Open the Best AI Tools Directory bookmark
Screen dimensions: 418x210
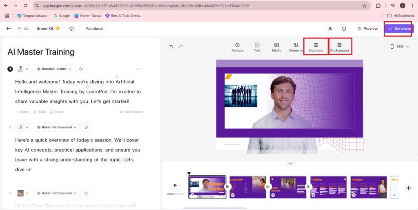[x=123, y=16]
